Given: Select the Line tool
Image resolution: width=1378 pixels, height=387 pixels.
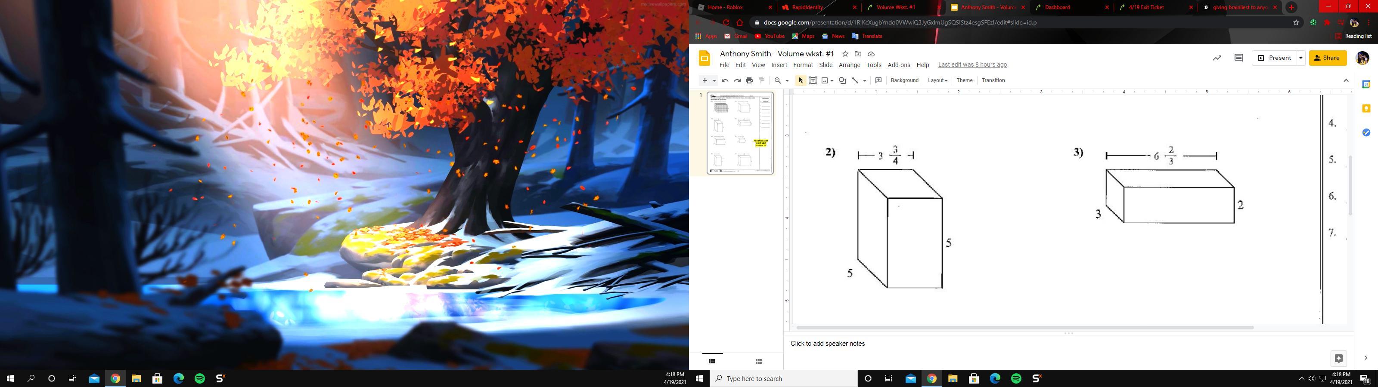Looking at the screenshot, I should point(855,80).
